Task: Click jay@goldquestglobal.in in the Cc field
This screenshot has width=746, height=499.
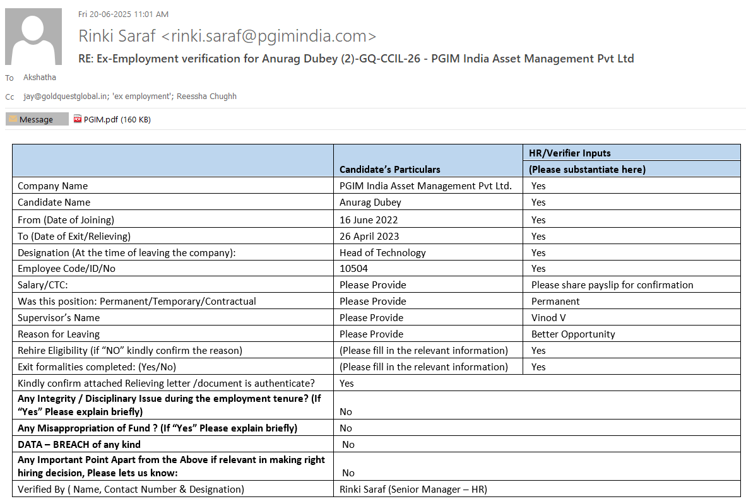Action: pos(62,97)
